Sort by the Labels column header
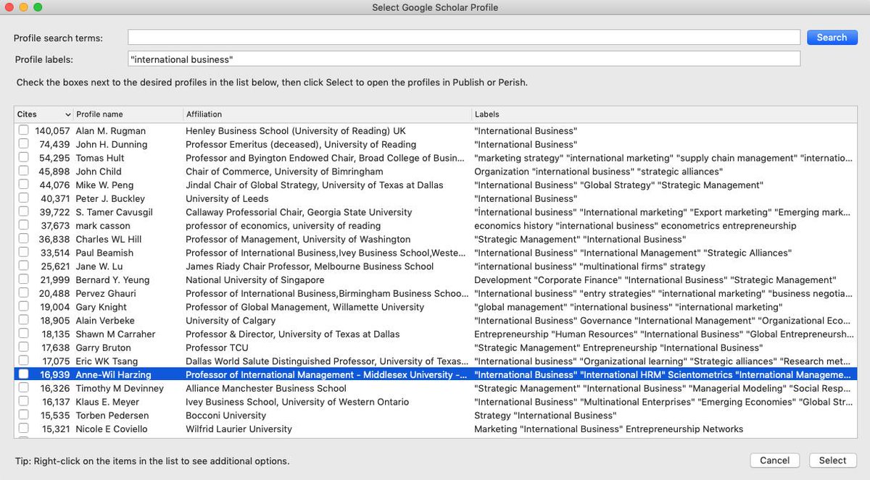The width and height of the screenshot is (870, 480). pos(663,114)
